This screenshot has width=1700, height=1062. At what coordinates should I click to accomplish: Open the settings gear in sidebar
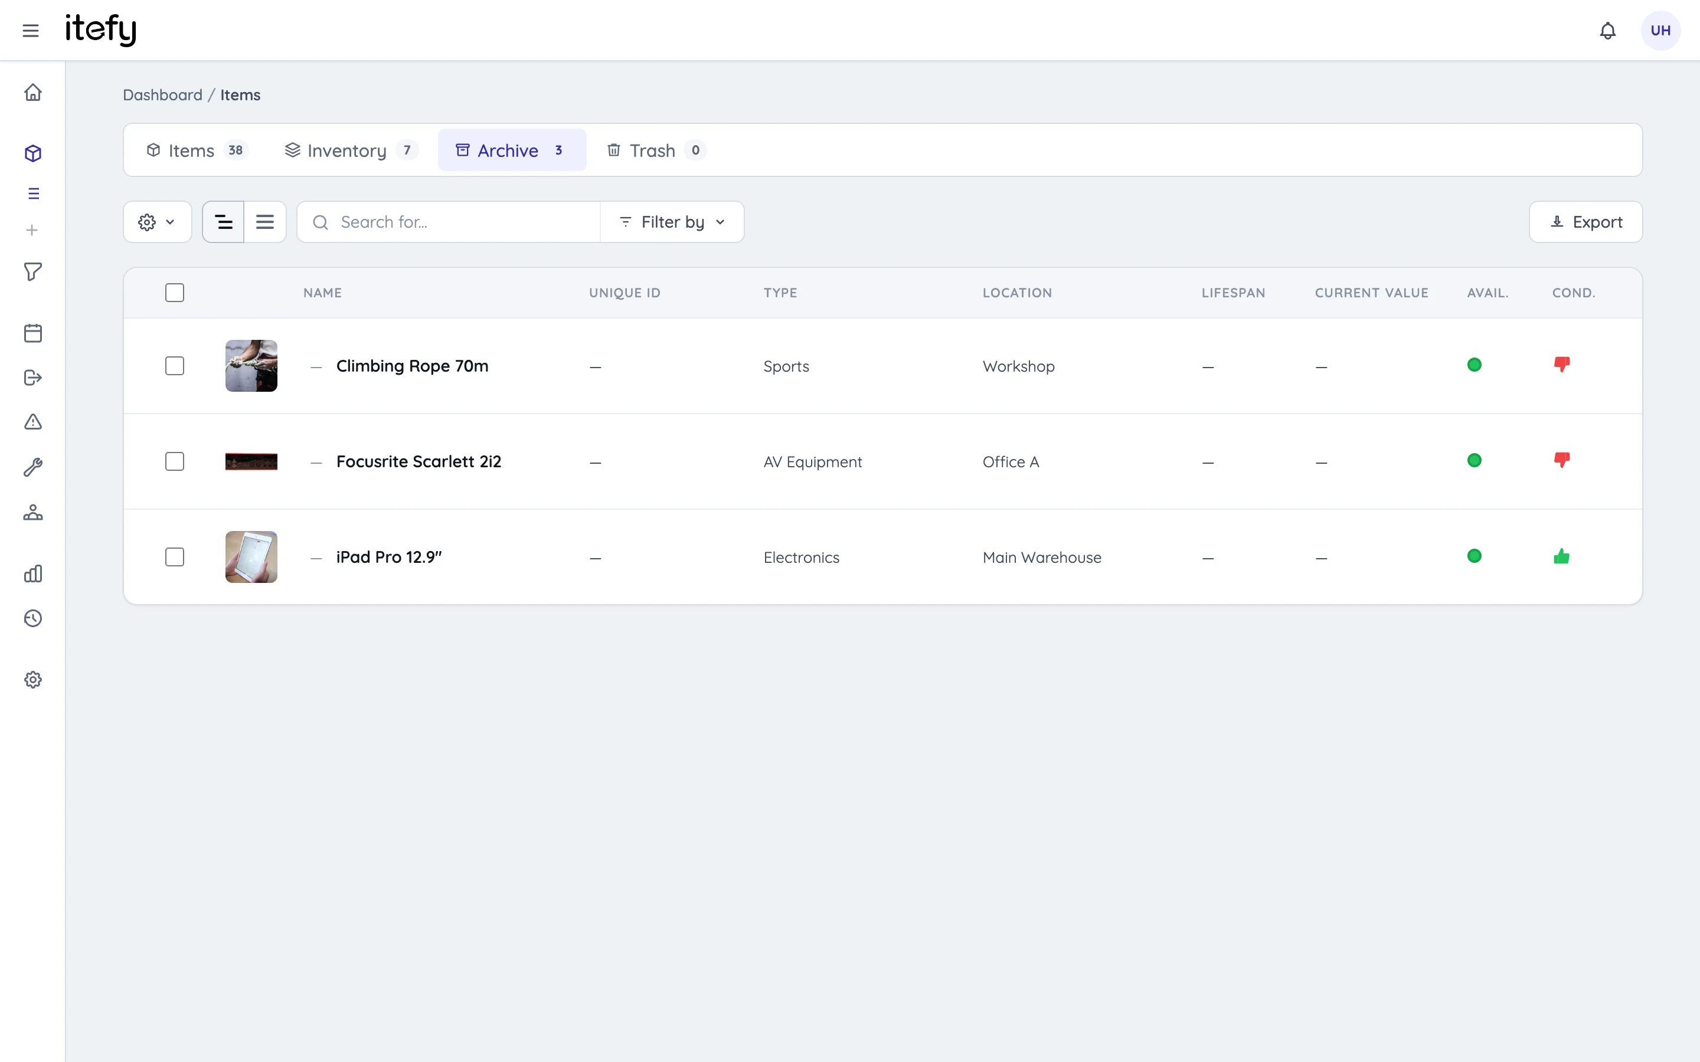click(x=33, y=680)
